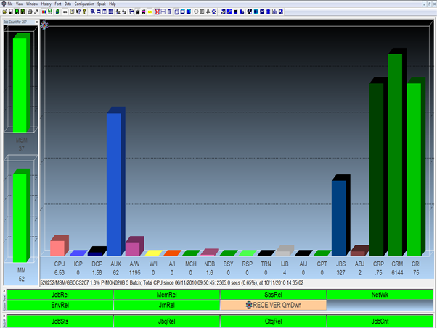Image resolution: width=437 pixels, height=328 pixels.
Task: Open the History menu
Action: click(46, 4)
